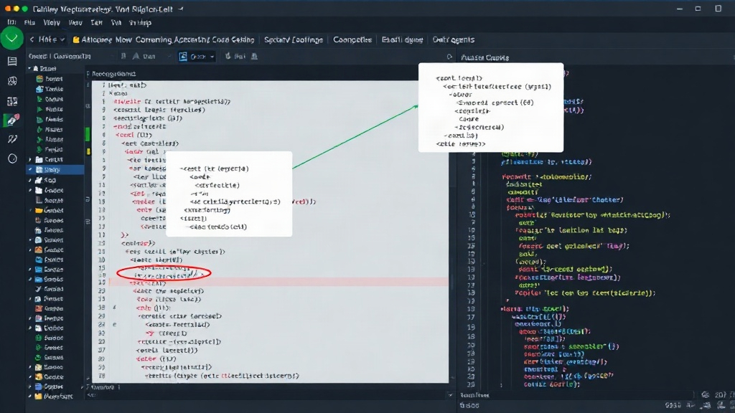Open the crossed-tools icon in left sidebar
This screenshot has height=413, width=735.
[12, 139]
